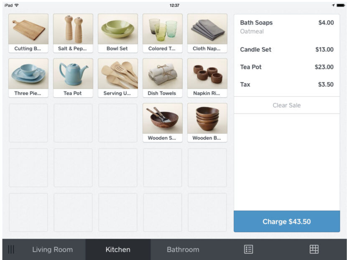
Task: Select the Kitchen tab
Action: [x=117, y=249]
